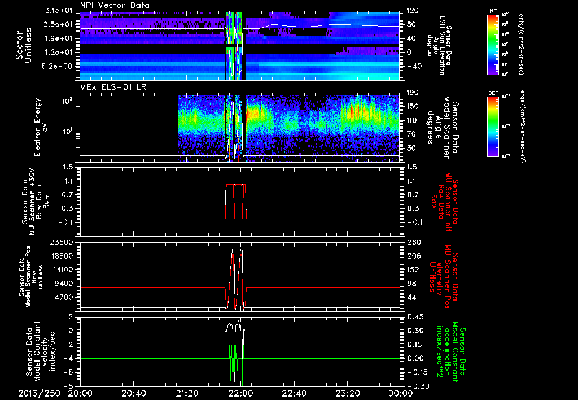578x400 pixels.
Task: Click the -6 velocity tick value
Action: (x=69, y=372)
